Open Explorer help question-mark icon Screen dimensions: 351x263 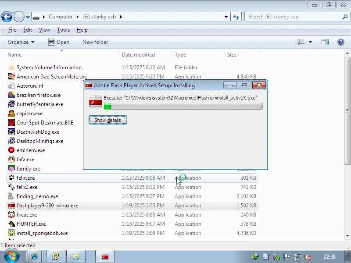coord(341,42)
